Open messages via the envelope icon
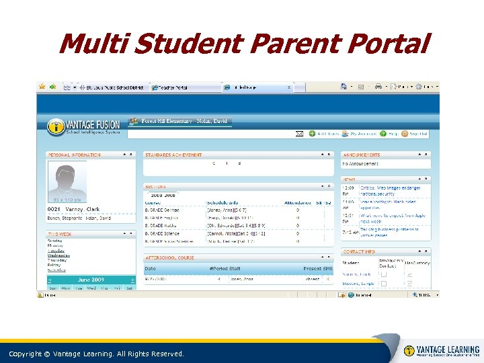 point(299,134)
